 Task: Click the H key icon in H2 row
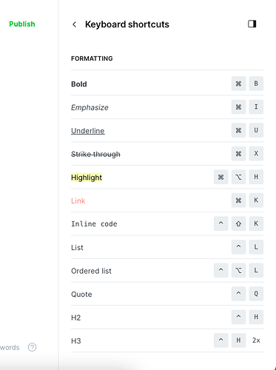(256, 317)
